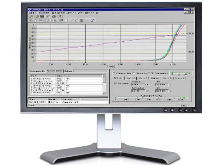The image size is (221, 165).
Task: Select the Average results tab
Action: point(37,71)
